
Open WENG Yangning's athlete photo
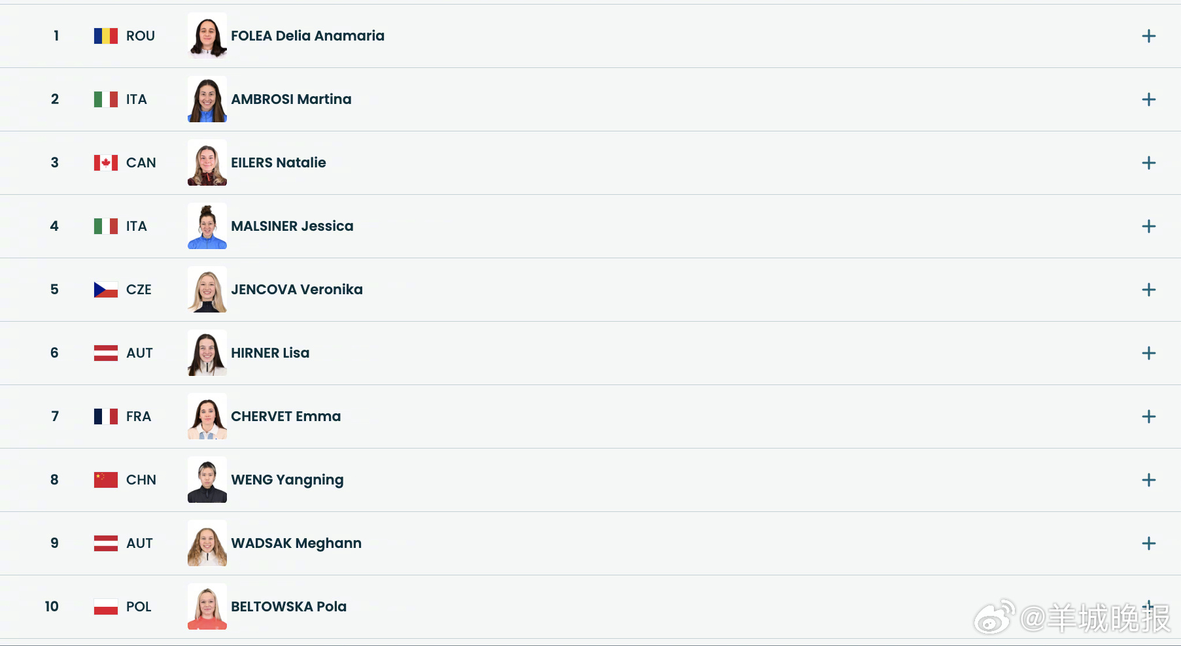pos(207,480)
